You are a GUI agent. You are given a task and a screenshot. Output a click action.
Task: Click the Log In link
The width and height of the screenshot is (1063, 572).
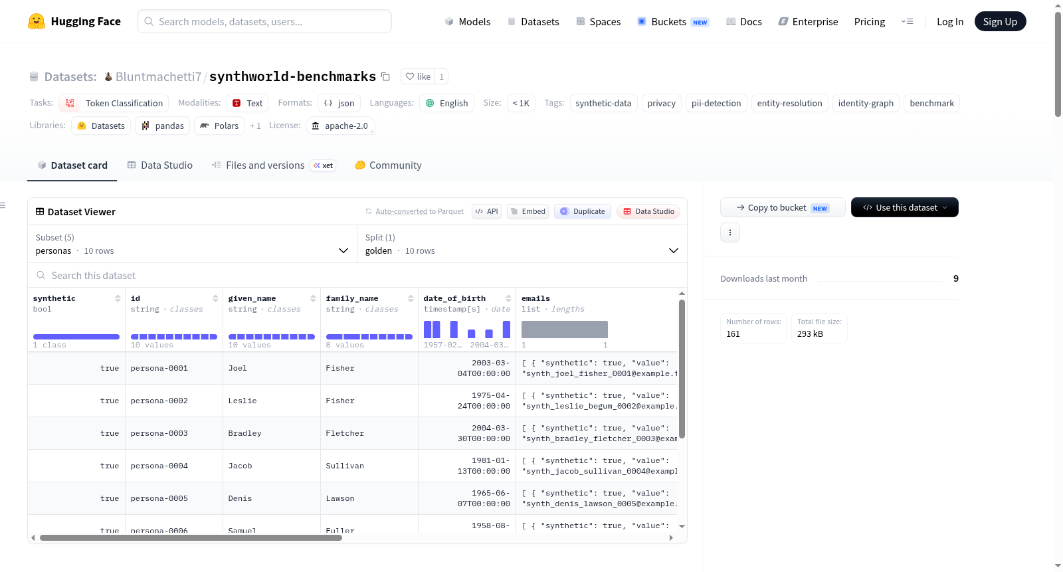click(x=950, y=21)
